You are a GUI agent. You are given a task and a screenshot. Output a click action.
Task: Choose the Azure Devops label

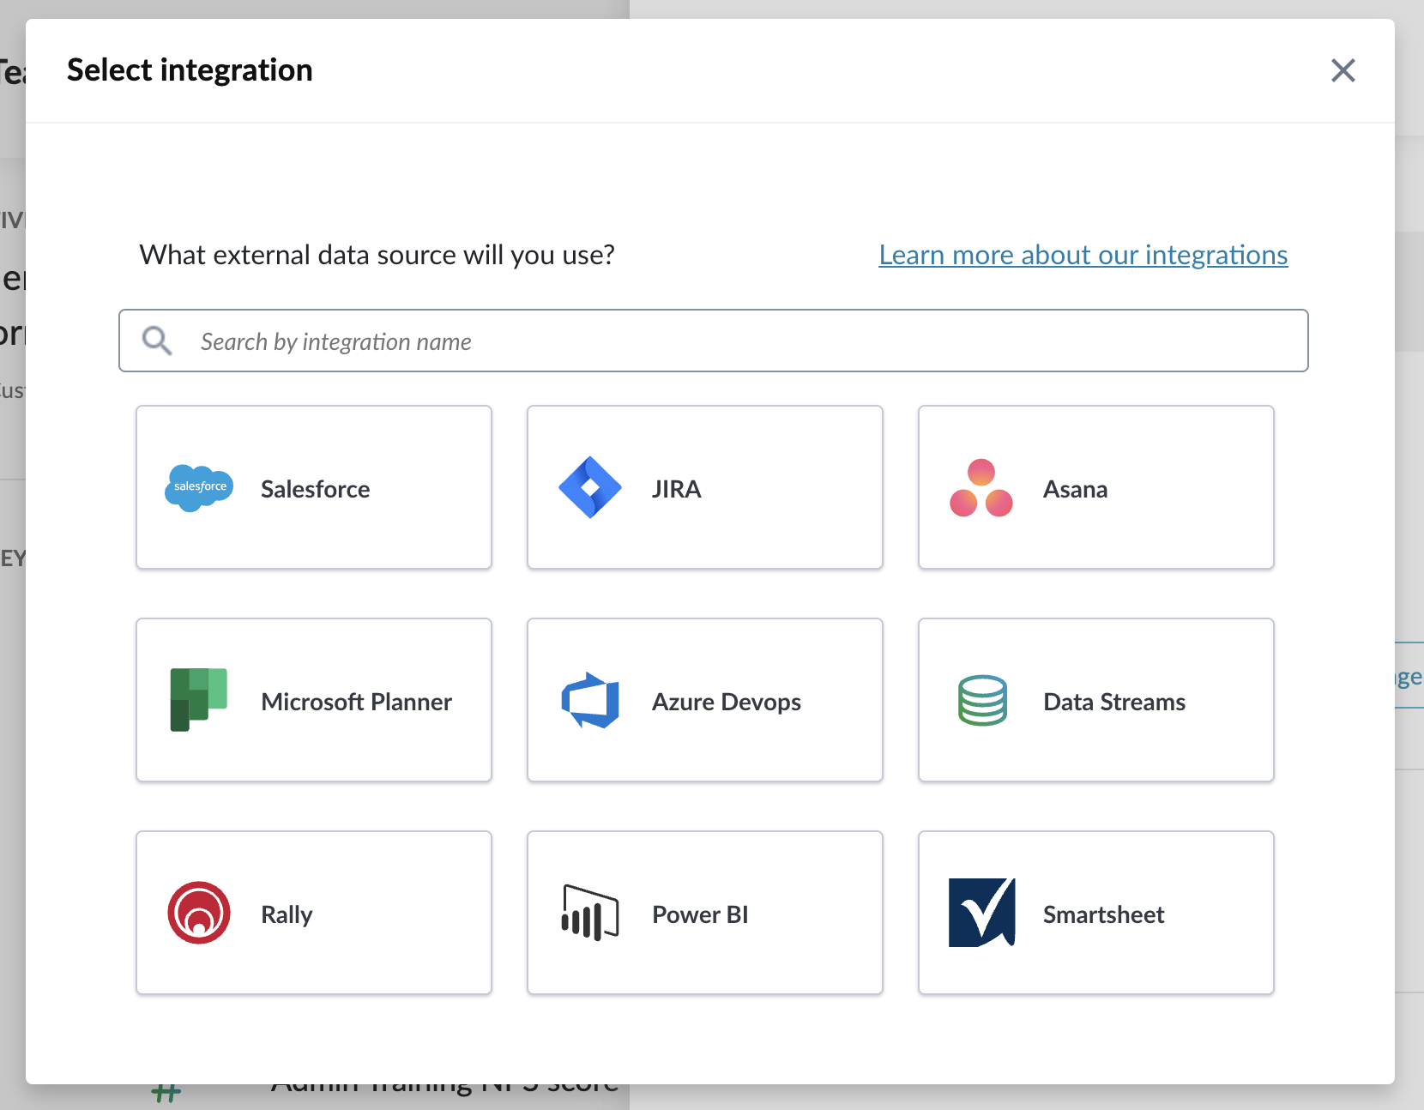pyautogui.click(x=727, y=702)
